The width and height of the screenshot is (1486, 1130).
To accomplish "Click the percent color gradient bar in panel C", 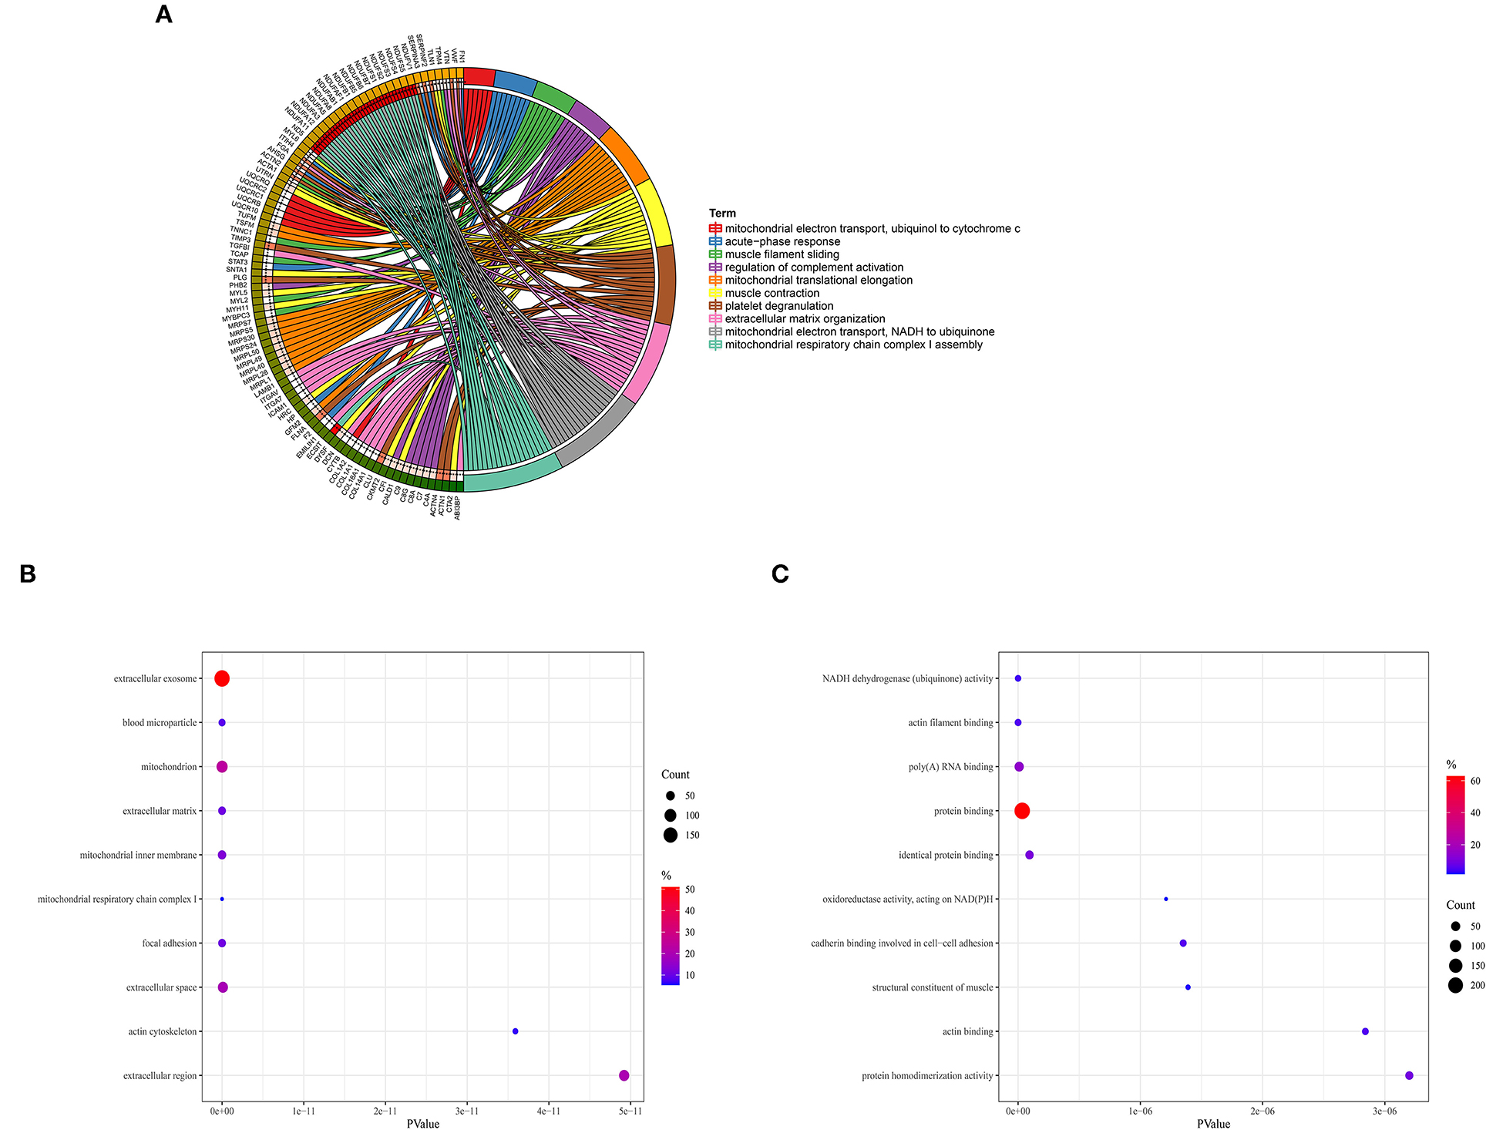I will (1455, 825).
